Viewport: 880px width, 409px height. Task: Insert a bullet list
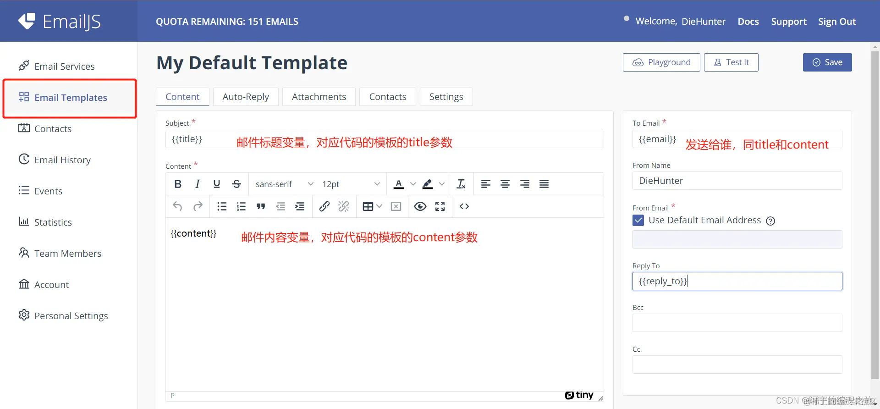tap(222, 206)
